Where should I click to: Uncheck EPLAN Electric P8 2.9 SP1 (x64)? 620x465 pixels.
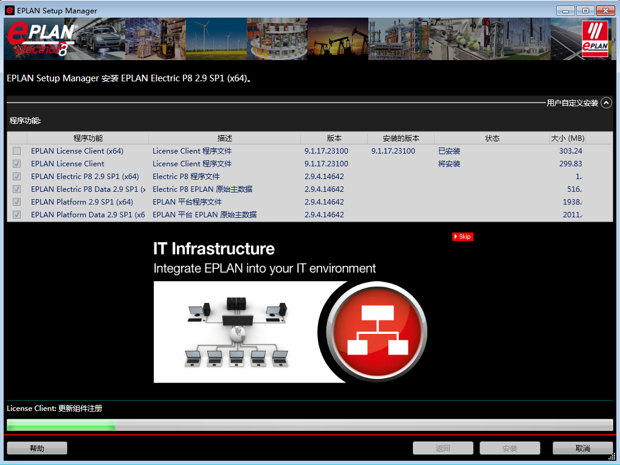click(17, 177)
